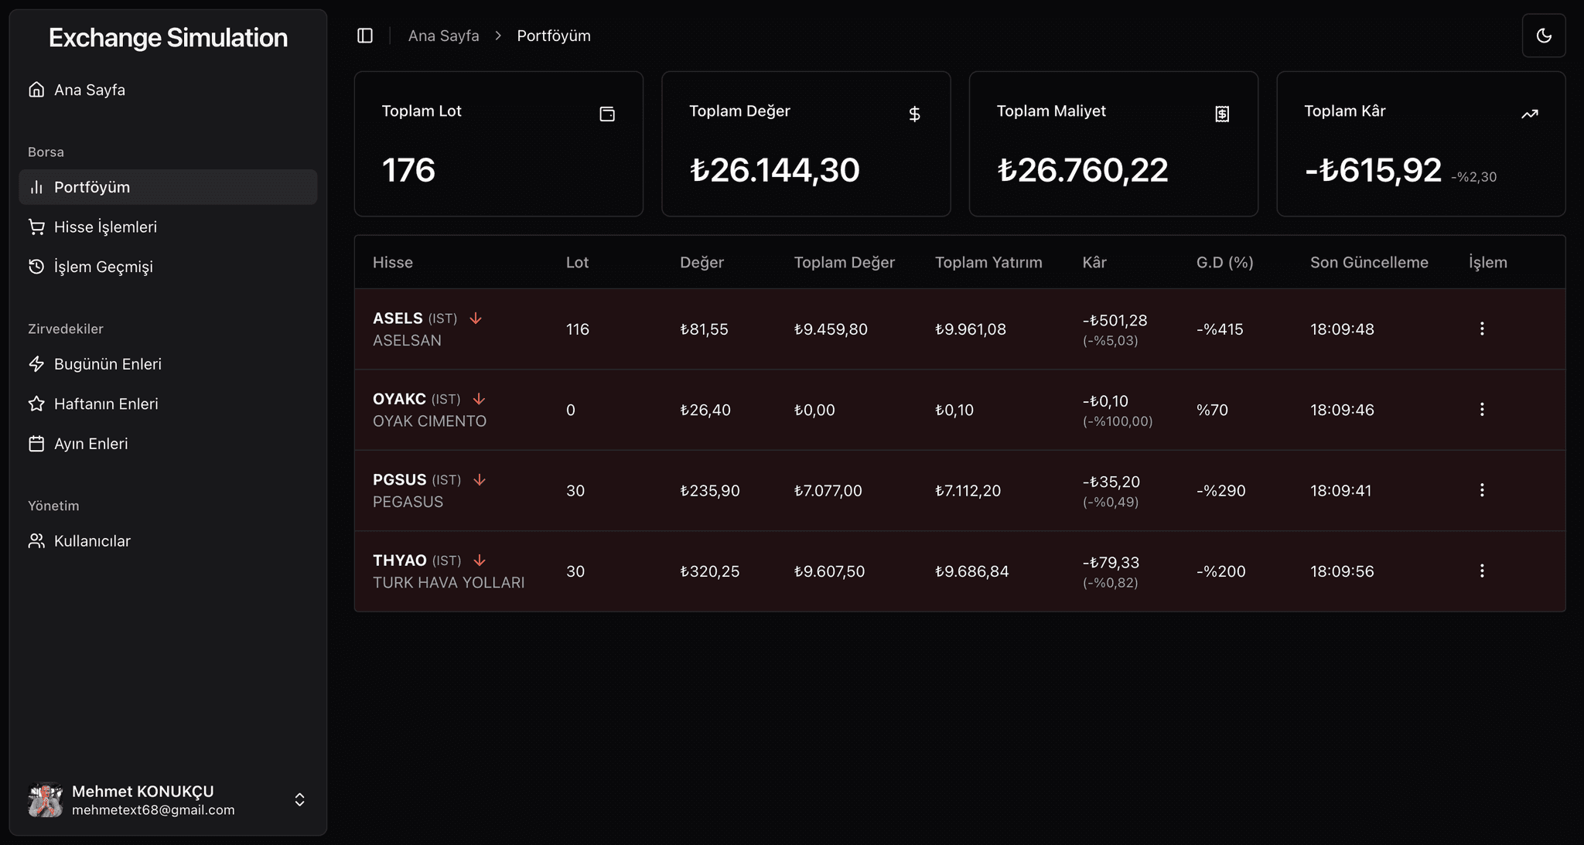Click the wallet icon in Toplam Lot card

point(607,114)
